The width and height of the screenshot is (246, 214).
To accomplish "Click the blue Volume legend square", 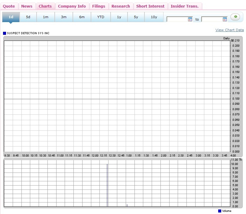I will 220,211.
